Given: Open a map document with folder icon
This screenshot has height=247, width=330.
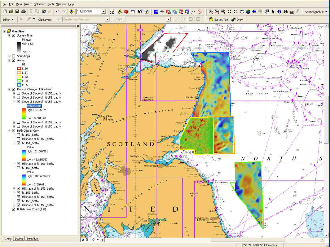Looking at the screenshot, I should point(11,12).
